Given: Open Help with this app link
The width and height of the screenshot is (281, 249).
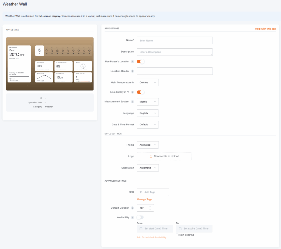Looking at the screenshot, I should click(x=265, y=29).
